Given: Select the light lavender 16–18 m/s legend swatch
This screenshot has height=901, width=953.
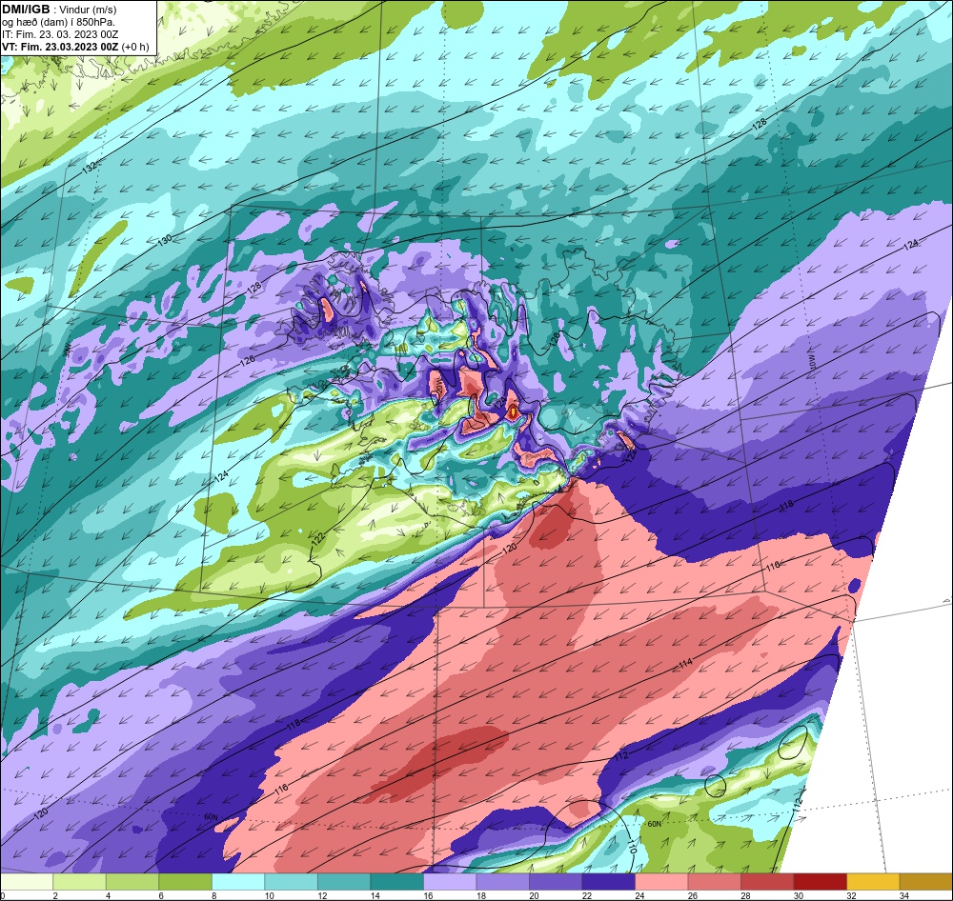Looking at the screenshot, I should pos(450,882).
